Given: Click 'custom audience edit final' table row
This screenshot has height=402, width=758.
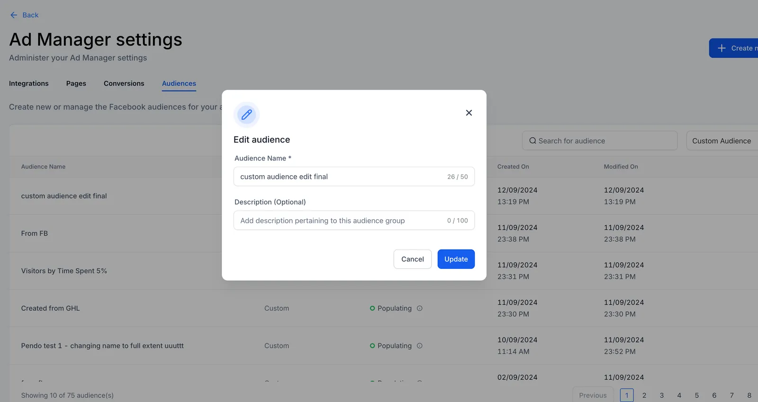Looking at the screenshot, I should point(384,196).
